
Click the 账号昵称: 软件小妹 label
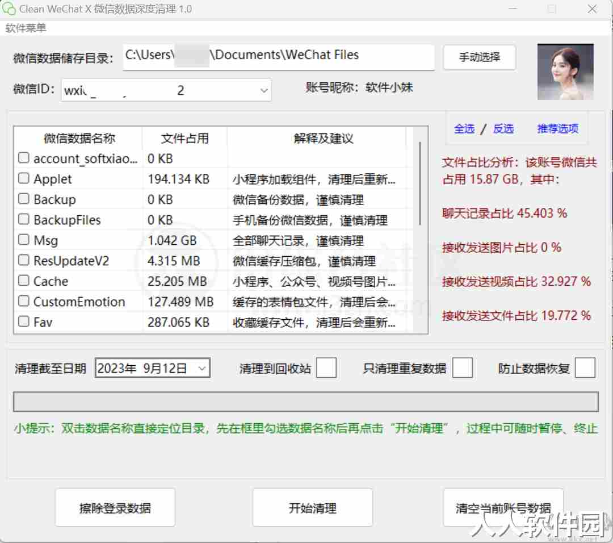[359, 87]
